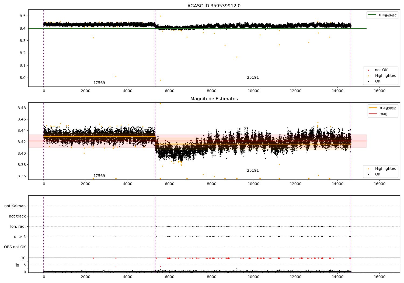
Task: Click the 'not Kalman' row label
Action: point(15,206)
